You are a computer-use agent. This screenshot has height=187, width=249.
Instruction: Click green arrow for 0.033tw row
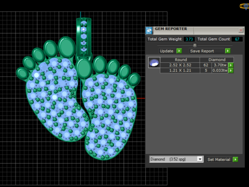[x=231, y=71]
